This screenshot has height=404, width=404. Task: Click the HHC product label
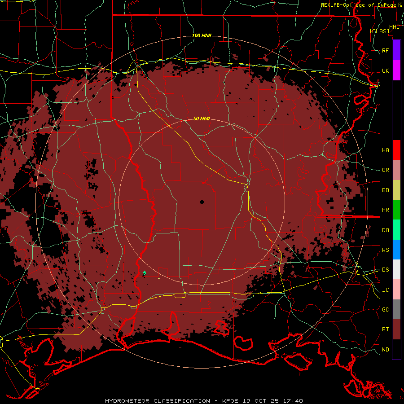[395, 27]
